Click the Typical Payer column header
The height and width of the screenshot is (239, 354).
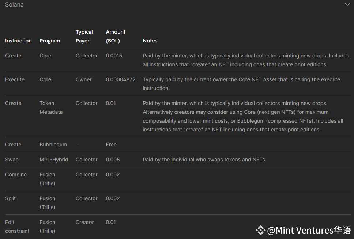(x=84, y=36)
